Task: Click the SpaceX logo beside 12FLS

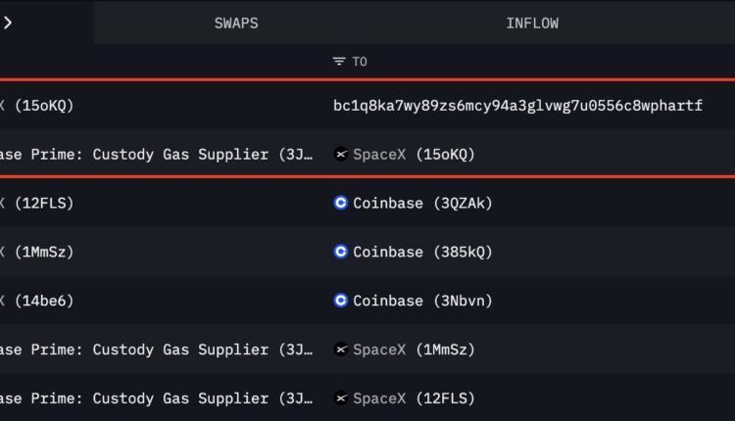Action: tap(341, 398)
